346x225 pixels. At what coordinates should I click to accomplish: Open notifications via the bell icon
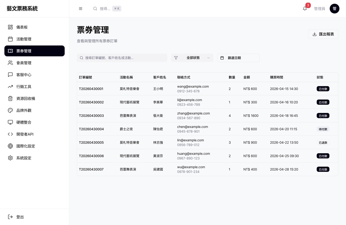(x=305, y=9)
